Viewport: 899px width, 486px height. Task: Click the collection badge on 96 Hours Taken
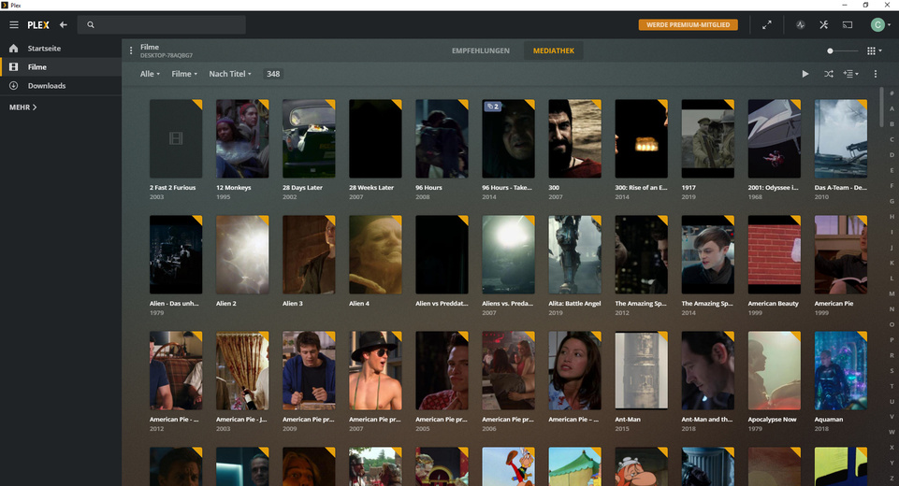point(492,107)
